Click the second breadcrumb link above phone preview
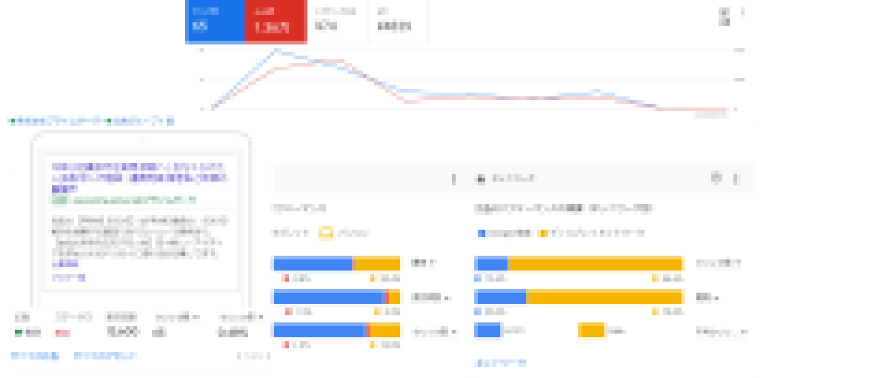889x378 pixels. point(141,121)
